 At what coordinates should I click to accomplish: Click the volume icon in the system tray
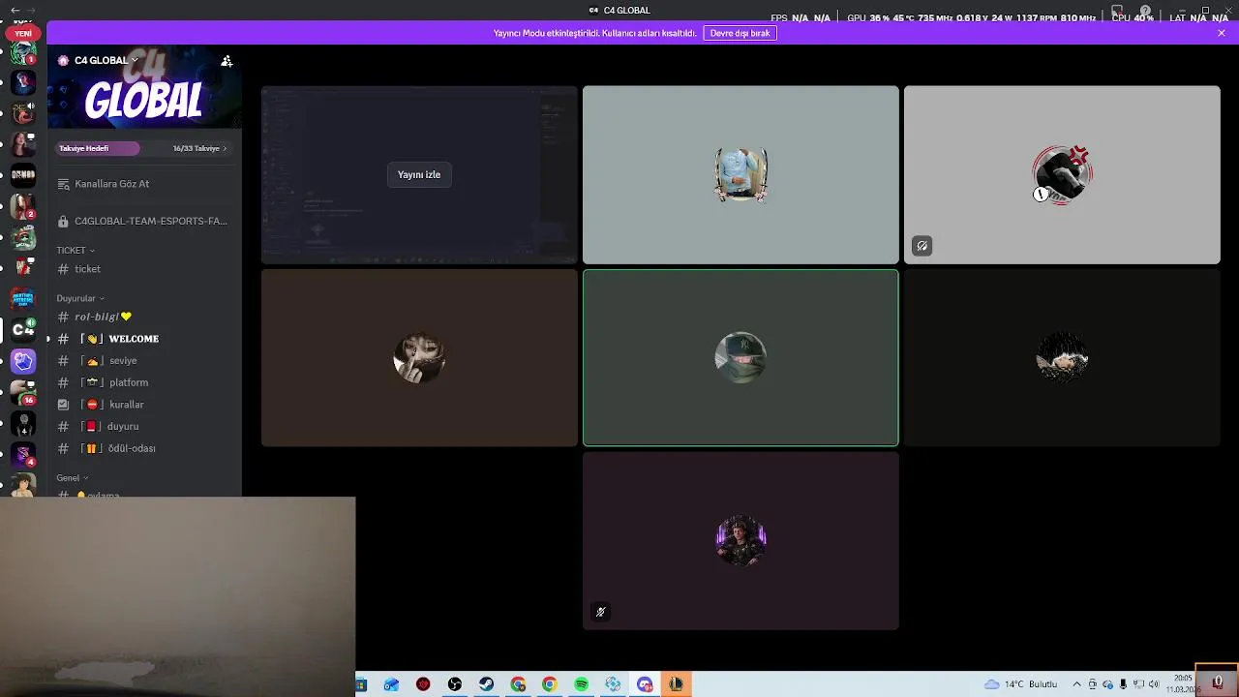[x=1154, y=684]
